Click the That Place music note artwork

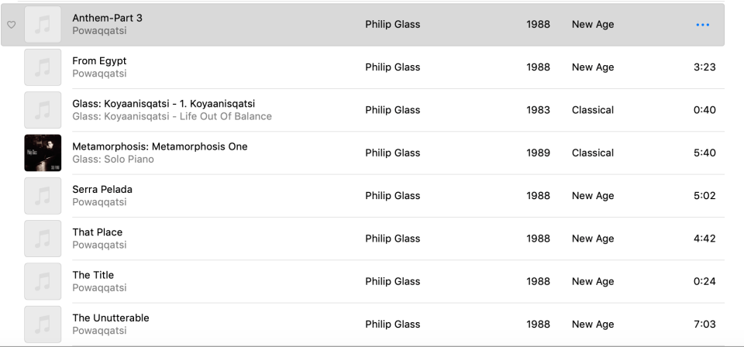pyautogui.click(x=43, y=239)
